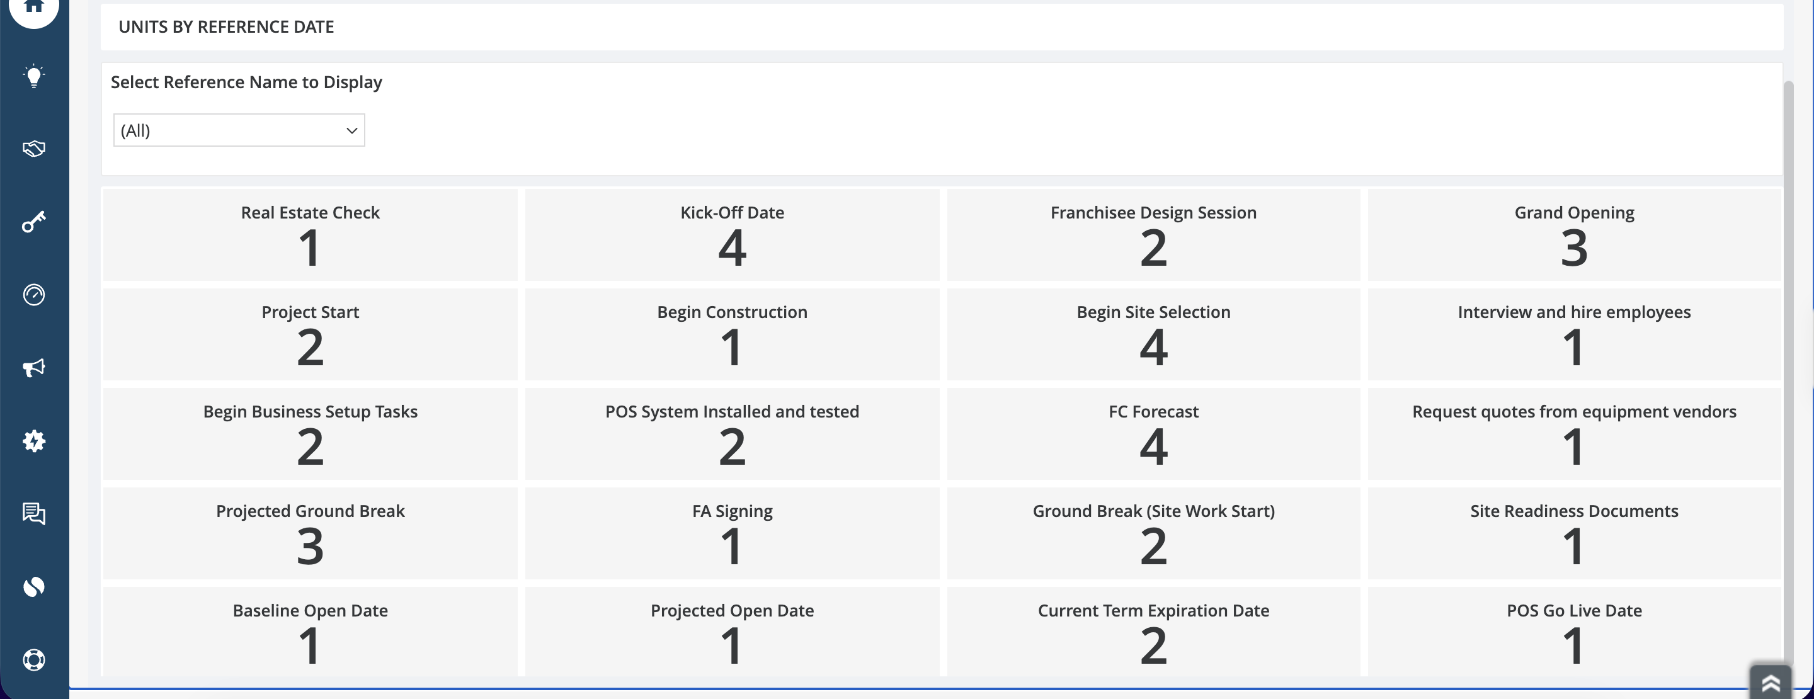Click the megaphone icon in sidebar

tap(34, 368)
